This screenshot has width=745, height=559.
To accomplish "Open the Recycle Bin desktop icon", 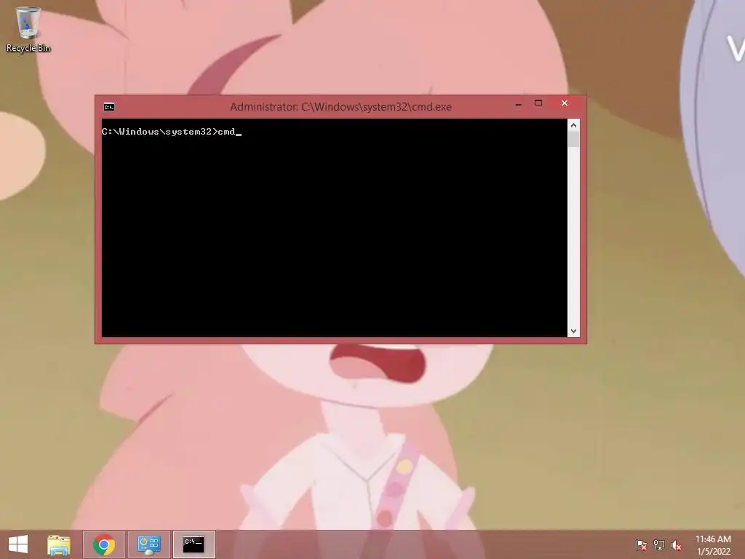I will [x=28, y=29].
